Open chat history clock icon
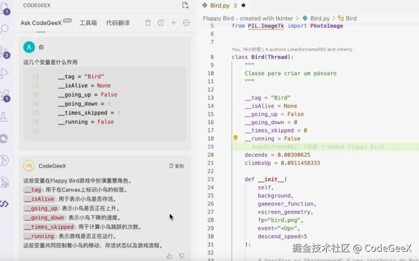The image size is (419, 261). point(161,23)
